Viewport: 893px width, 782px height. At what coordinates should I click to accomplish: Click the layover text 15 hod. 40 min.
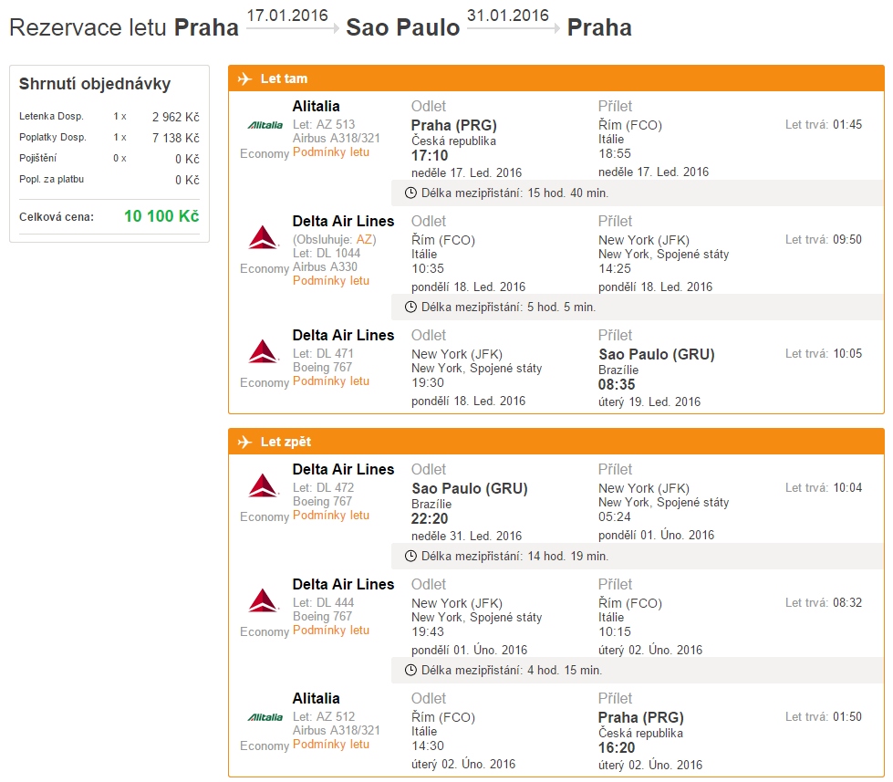pos(567,193)
